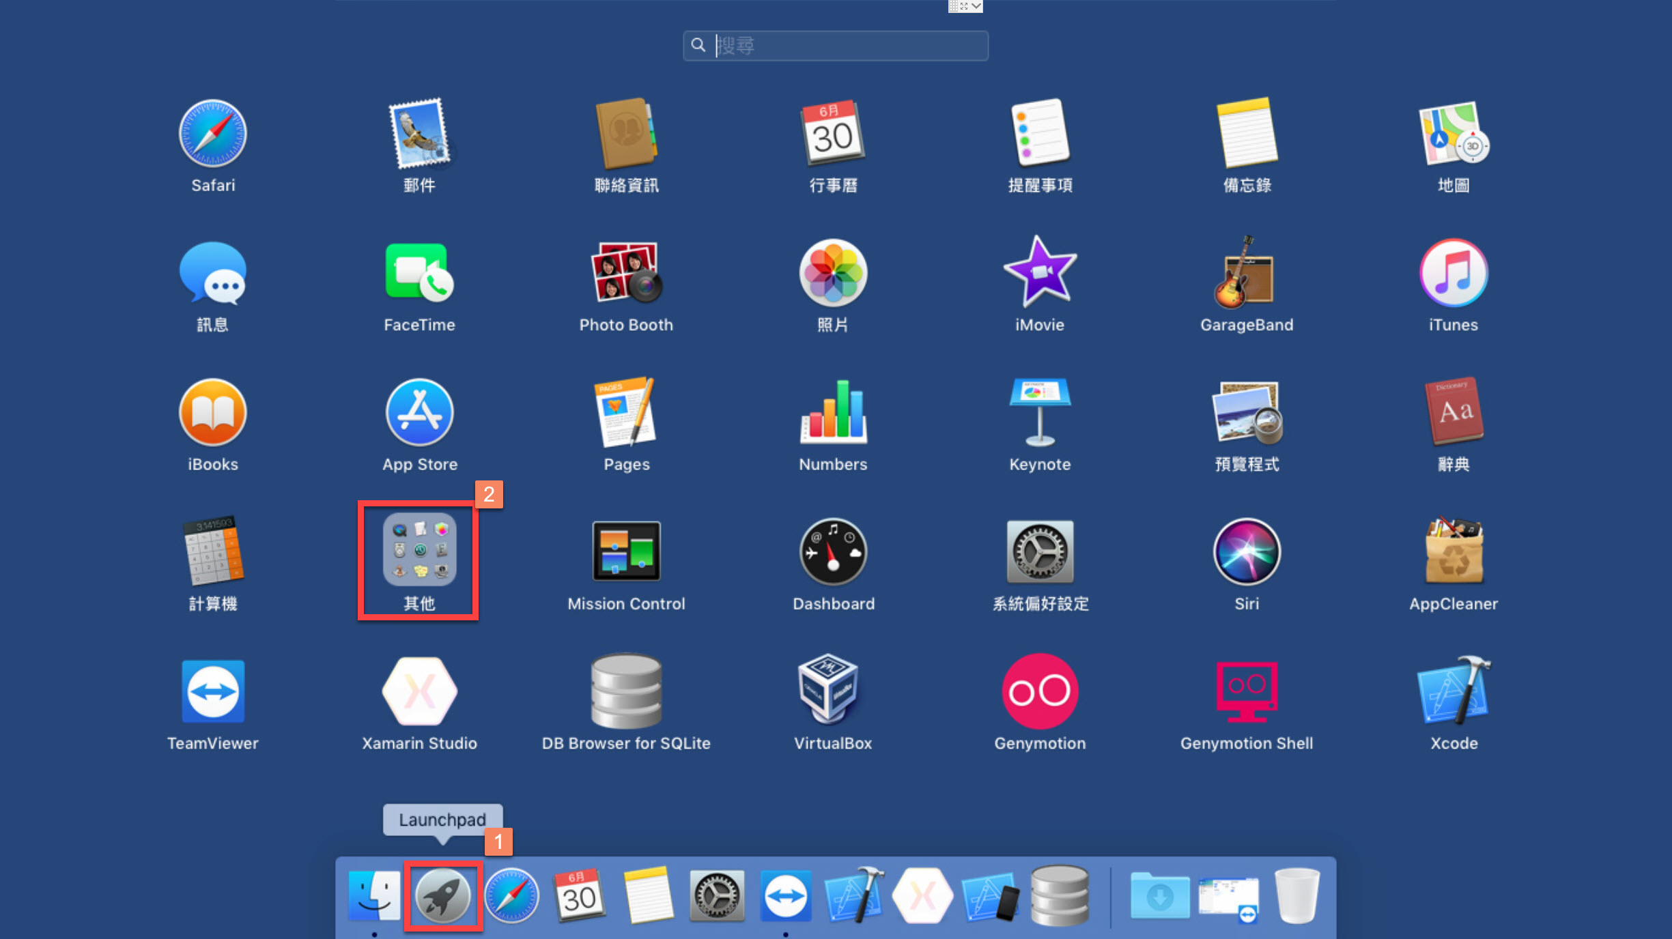
Task: Launch Genymotion
Action: point(1040,691)
